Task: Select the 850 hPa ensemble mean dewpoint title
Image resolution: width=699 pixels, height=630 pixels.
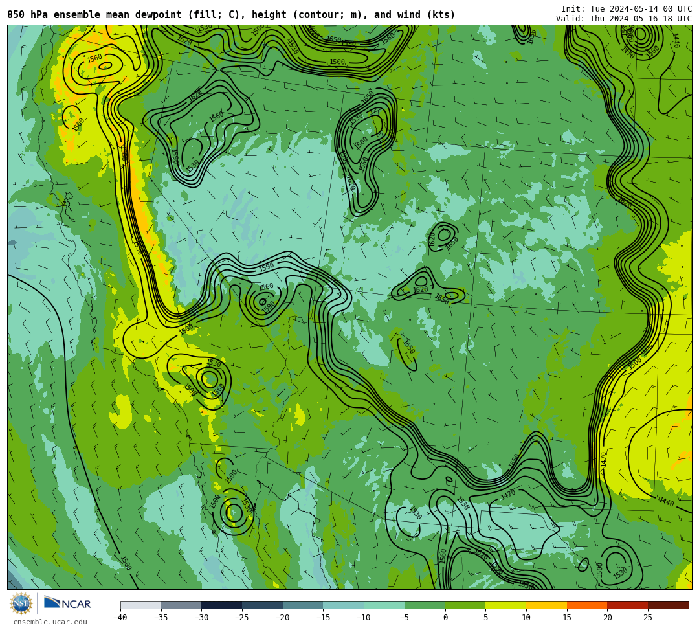Action: [231, 15]
